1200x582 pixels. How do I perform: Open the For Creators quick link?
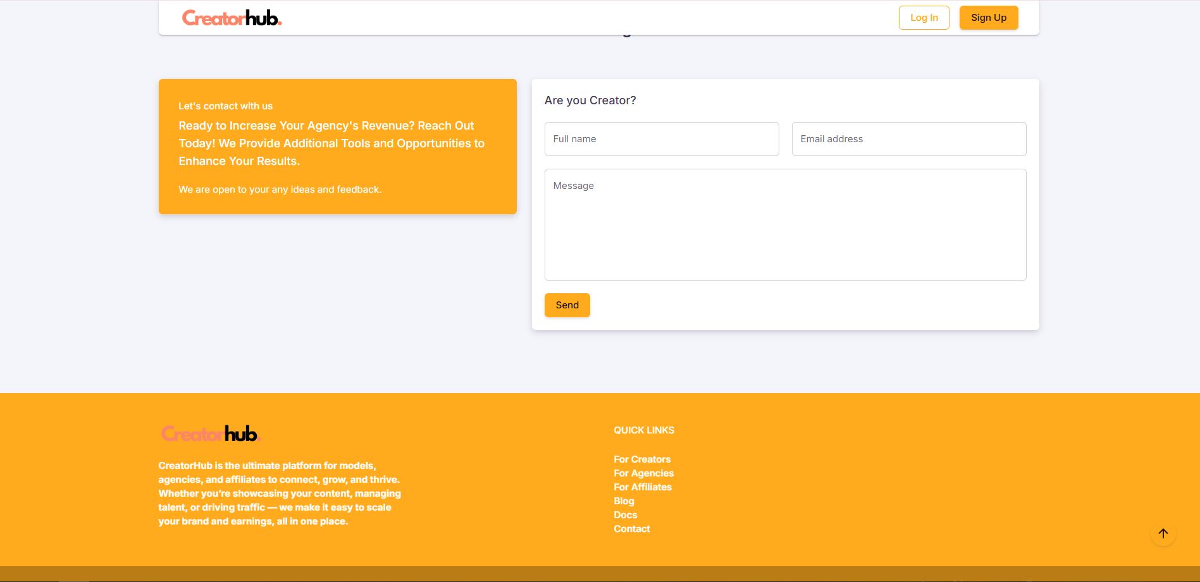(x=641, y=459)
